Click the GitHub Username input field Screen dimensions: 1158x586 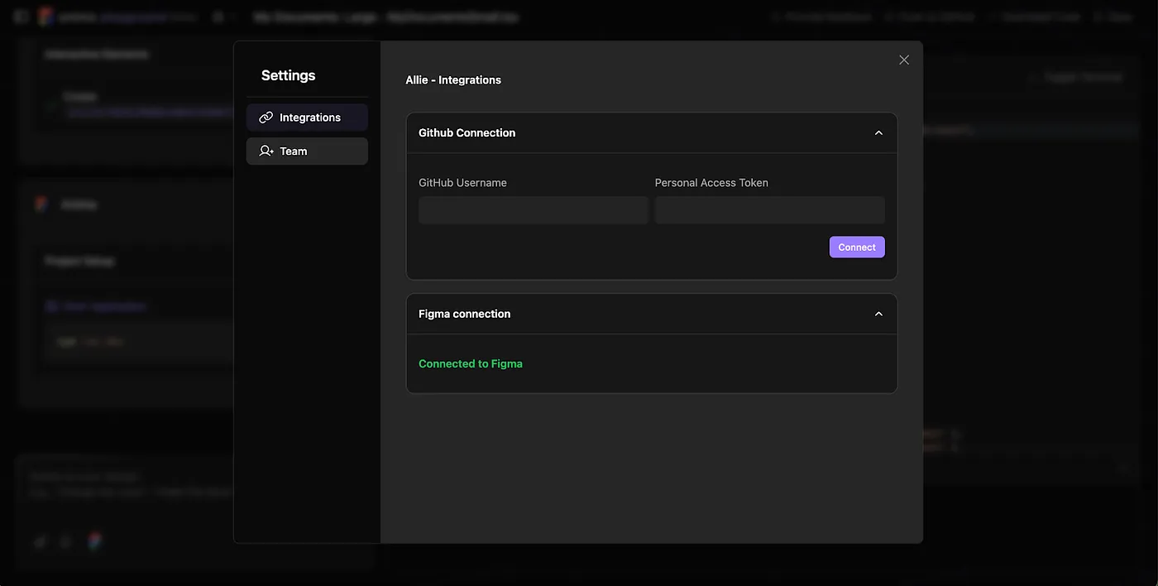tap(534, 209)
